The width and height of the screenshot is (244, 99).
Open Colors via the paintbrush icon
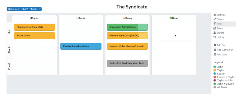(x=215, y=19)
